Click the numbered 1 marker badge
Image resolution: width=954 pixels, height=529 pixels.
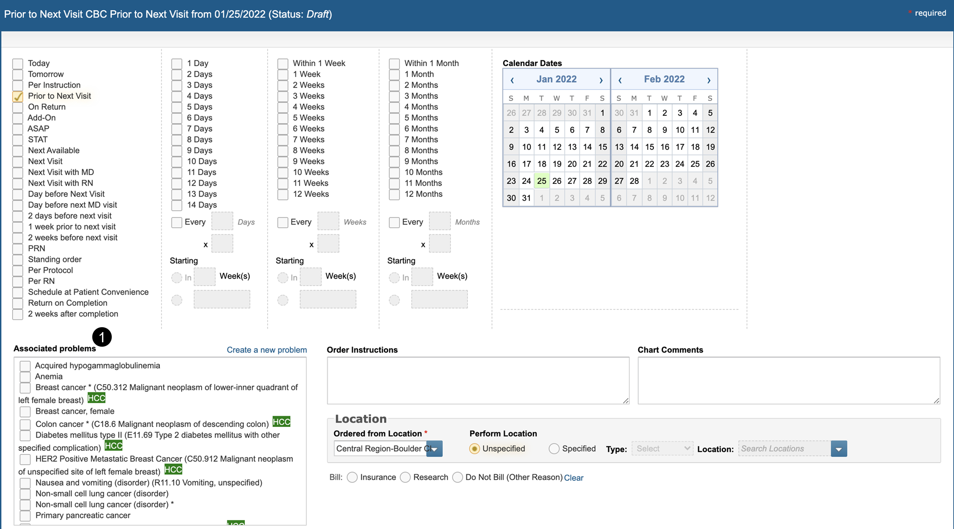pos(102,337)
